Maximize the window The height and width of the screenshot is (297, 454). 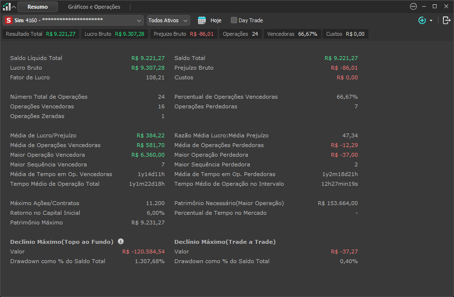coord(435,6)
